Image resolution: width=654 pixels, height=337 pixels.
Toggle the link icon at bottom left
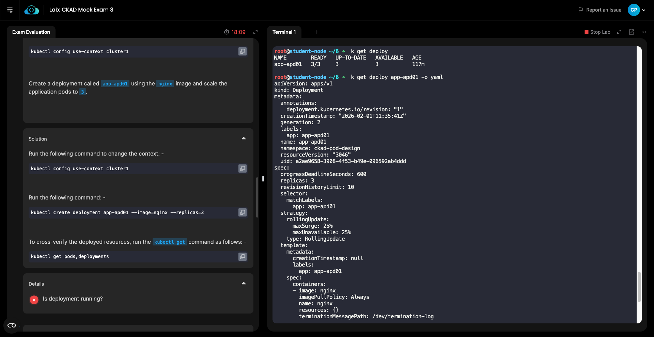coord(12,325)
